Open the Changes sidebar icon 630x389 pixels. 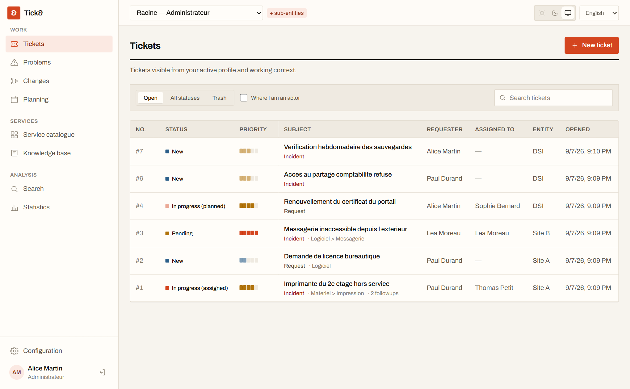(15, 81)
